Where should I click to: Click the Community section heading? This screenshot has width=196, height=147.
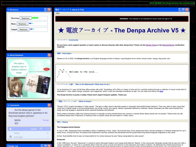click(x=68, y=40)
